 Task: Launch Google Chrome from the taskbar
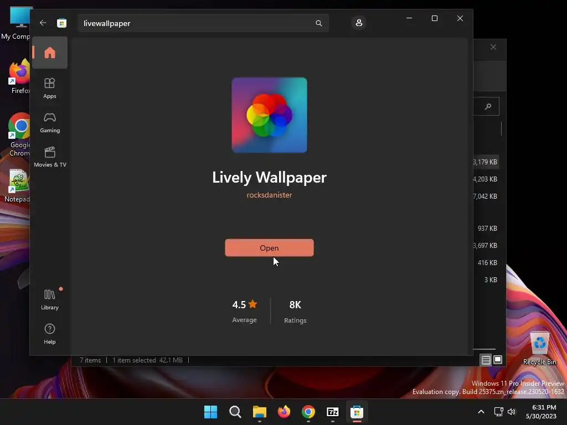(308, 412)
